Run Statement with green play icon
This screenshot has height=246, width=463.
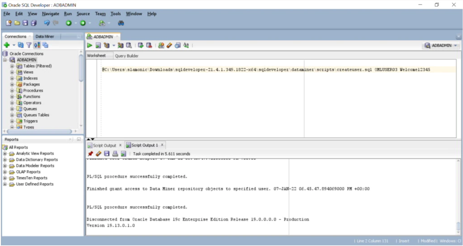coord(90,45)
